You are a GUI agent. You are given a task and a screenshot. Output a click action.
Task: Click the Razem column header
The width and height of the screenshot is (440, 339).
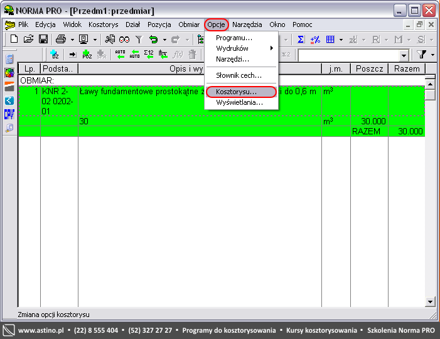point(407,69)
